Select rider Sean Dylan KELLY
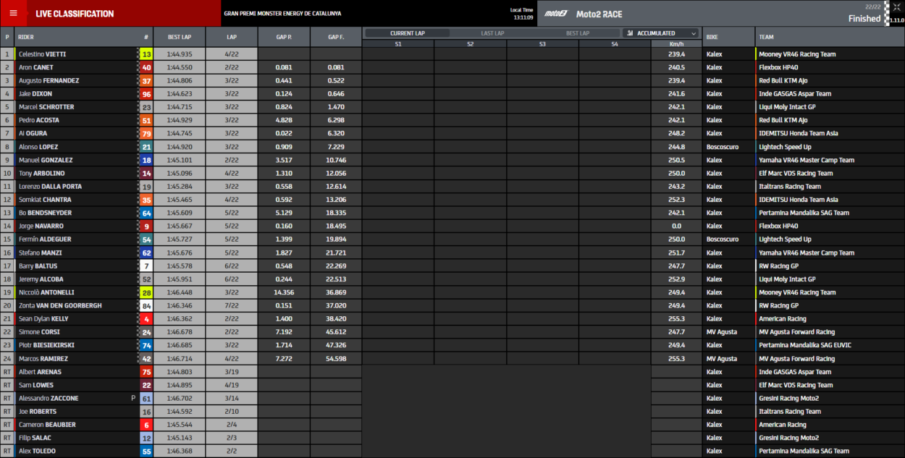The image size is (905, 458). point(43,319)
